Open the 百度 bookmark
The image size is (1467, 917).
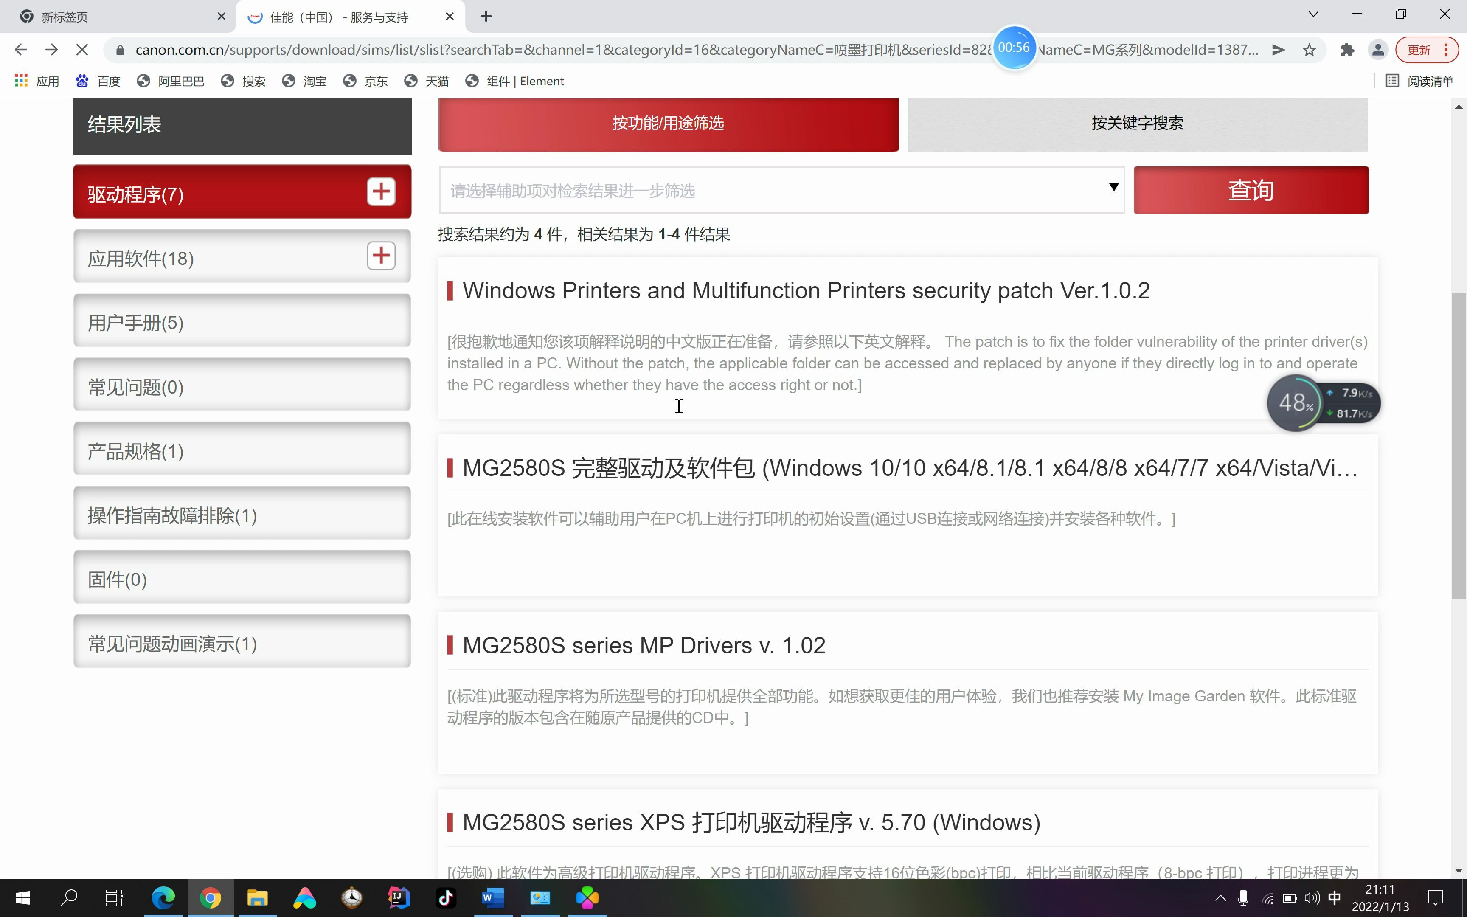[98, 81]
